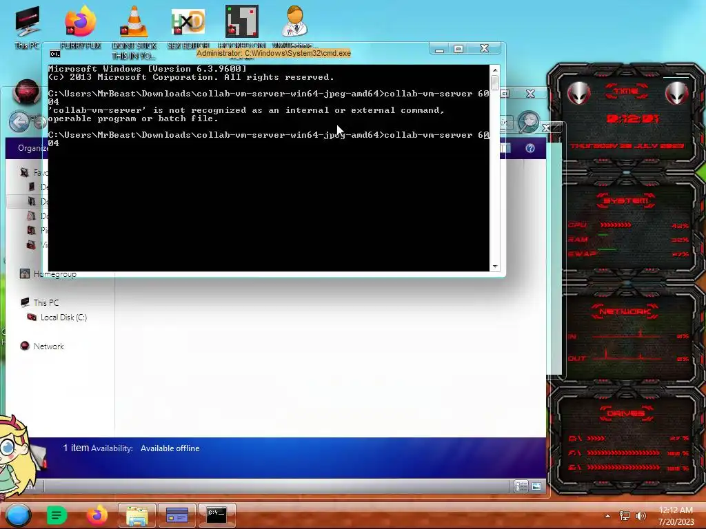The height and width of the screenshot is (529, 706).
Task: Open the network tray icon
Action: click(625, 515)
